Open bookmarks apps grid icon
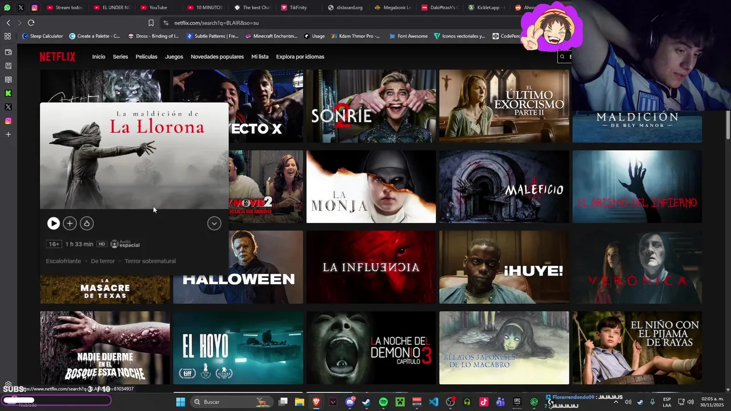This screenshot has height=411, width=731. (x=7, y=36)
